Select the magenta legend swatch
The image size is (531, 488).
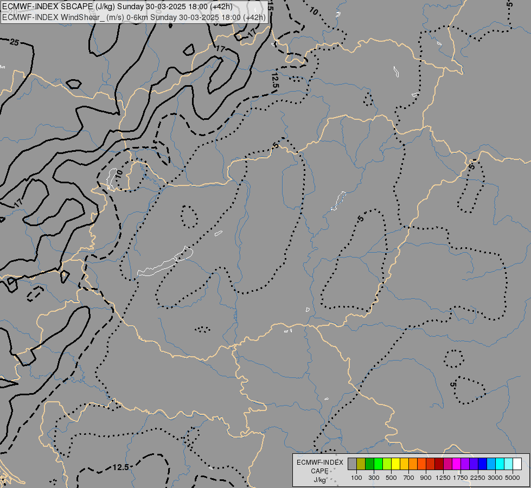[457, 464]
